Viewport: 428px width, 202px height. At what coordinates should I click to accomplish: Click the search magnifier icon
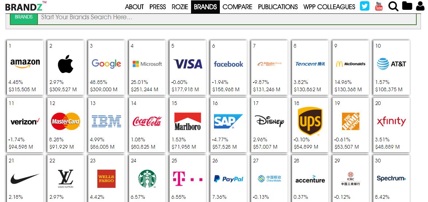(x=393, y=6)
